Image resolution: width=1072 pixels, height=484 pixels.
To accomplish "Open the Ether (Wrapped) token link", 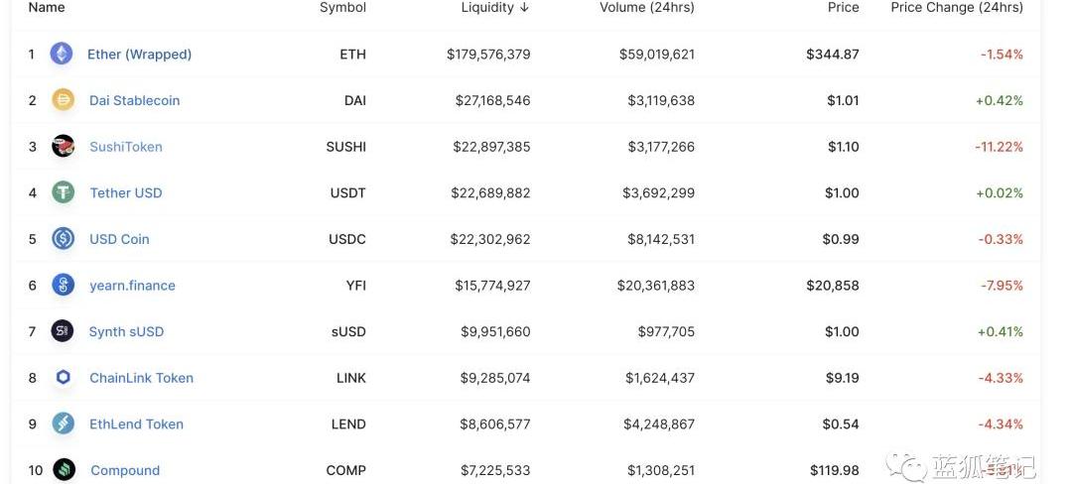I will [140, 54].
